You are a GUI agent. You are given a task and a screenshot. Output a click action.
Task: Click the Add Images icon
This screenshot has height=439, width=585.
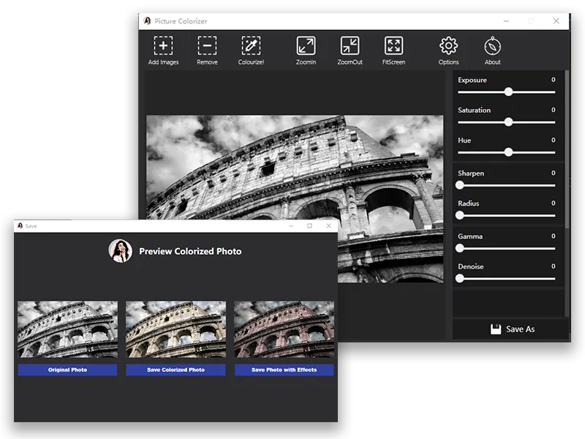162,45
